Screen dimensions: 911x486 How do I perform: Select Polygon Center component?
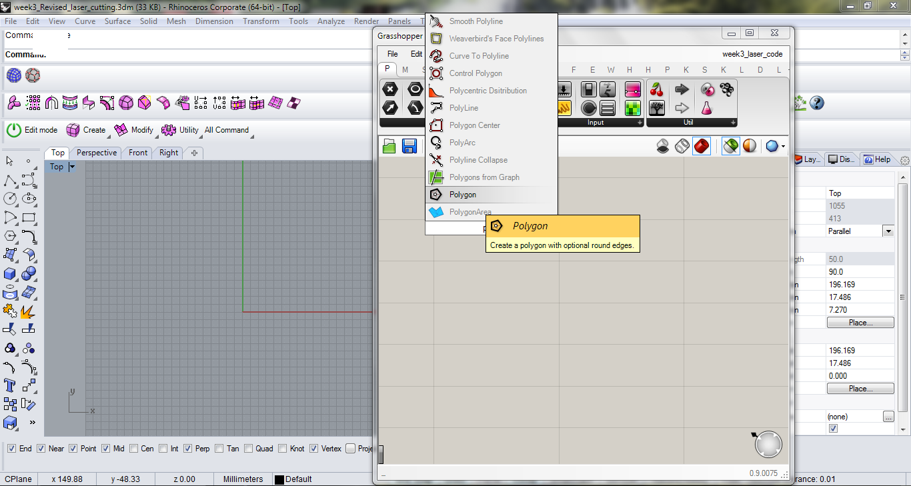point(491,125)
